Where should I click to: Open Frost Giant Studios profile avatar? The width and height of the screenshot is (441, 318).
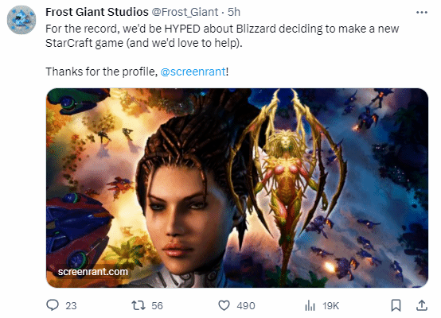21,20
